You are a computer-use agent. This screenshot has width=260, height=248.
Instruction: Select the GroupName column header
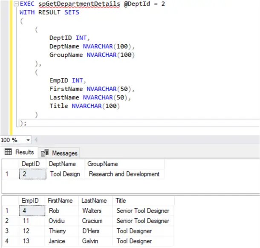(x=102, y=164)
